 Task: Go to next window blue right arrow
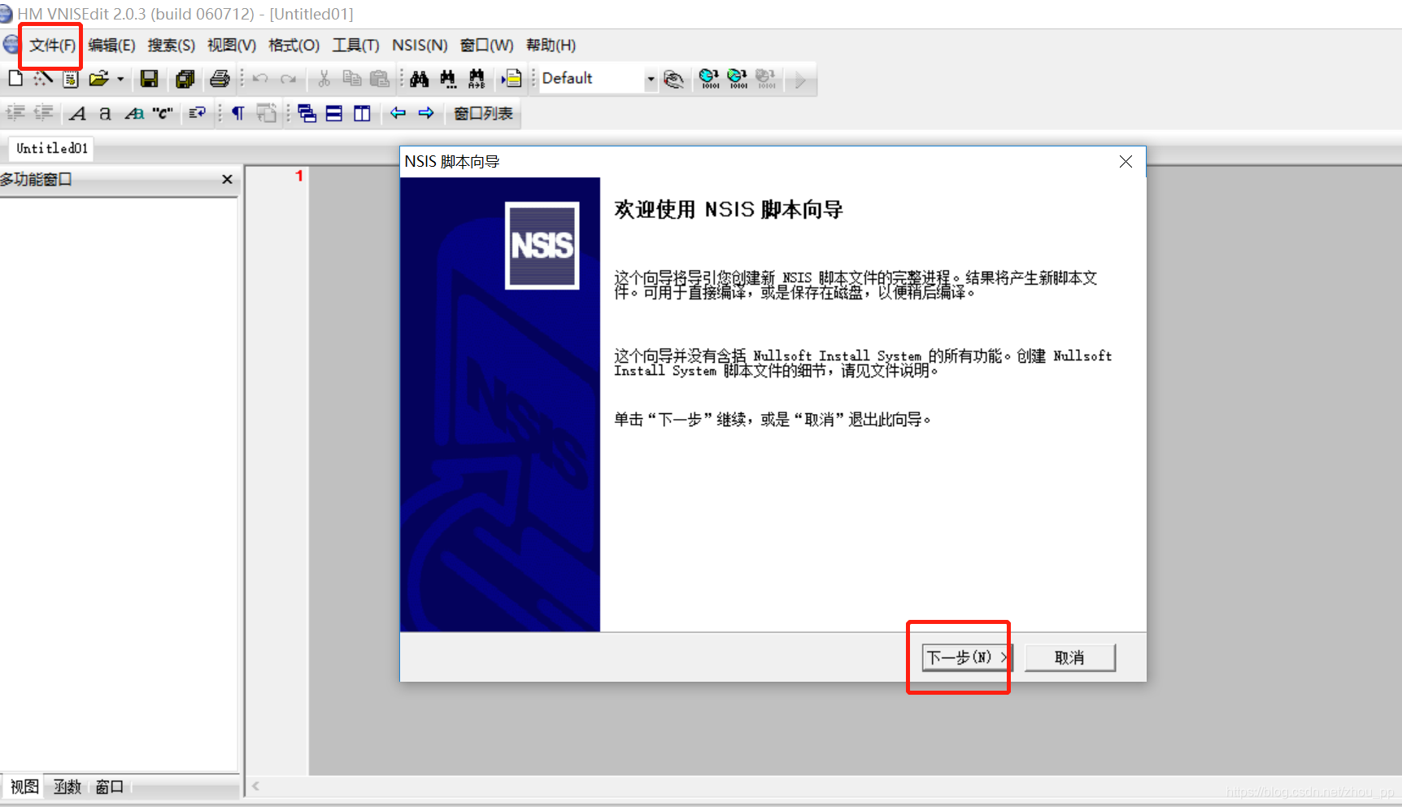coord(426,113)
